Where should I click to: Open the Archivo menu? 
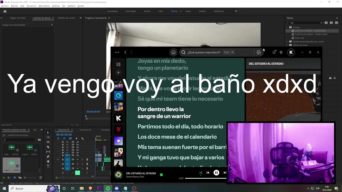click(5, 6)
